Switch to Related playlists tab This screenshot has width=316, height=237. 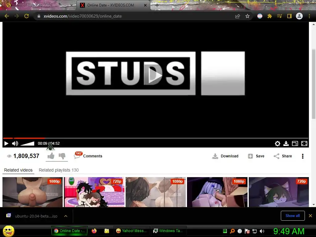coord(59,170)
